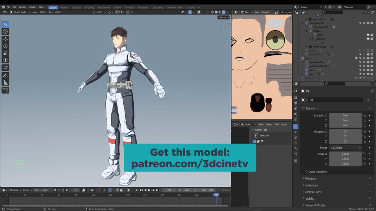
Task: Switch viewport to solid shading
Action: 216,12
